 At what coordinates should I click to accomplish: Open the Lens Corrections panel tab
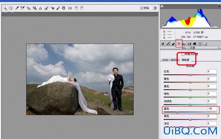189,44
